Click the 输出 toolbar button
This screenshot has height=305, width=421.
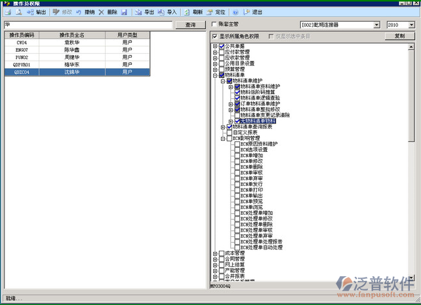[37, 12]
